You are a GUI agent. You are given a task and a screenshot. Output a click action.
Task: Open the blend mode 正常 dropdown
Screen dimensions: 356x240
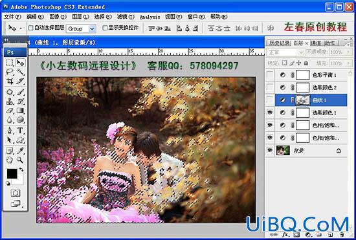[x=285, y=52]
